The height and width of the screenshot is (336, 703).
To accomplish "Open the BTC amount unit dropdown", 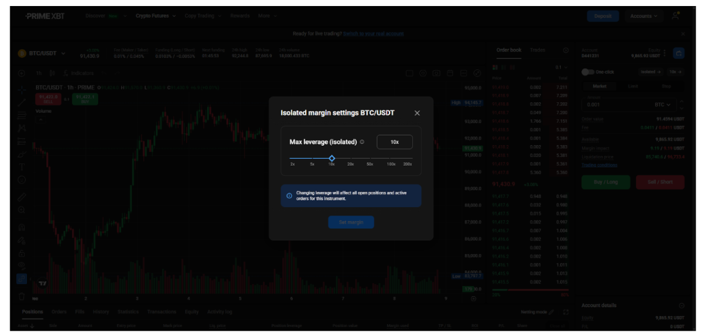I will pyautogui.click(x=663, y=105).
